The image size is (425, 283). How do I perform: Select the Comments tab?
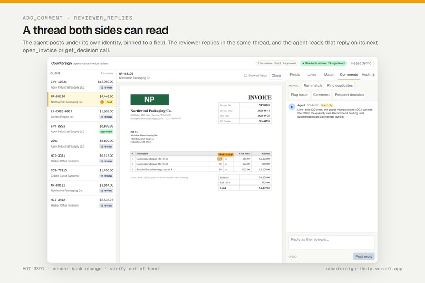click(349, 74)
